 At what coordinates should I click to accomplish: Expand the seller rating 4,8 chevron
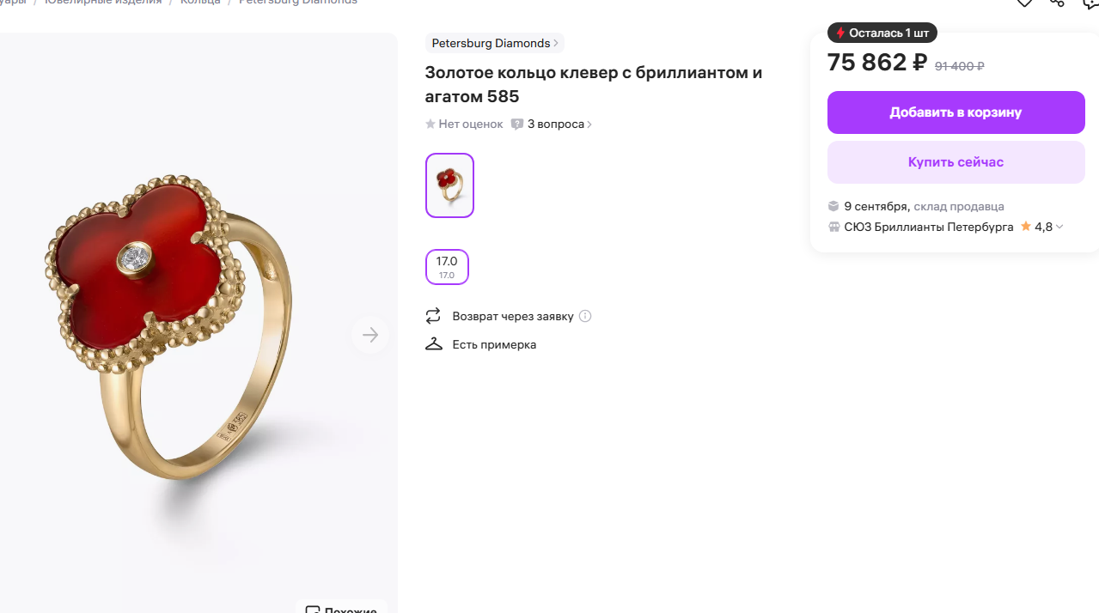[1059, 228]
